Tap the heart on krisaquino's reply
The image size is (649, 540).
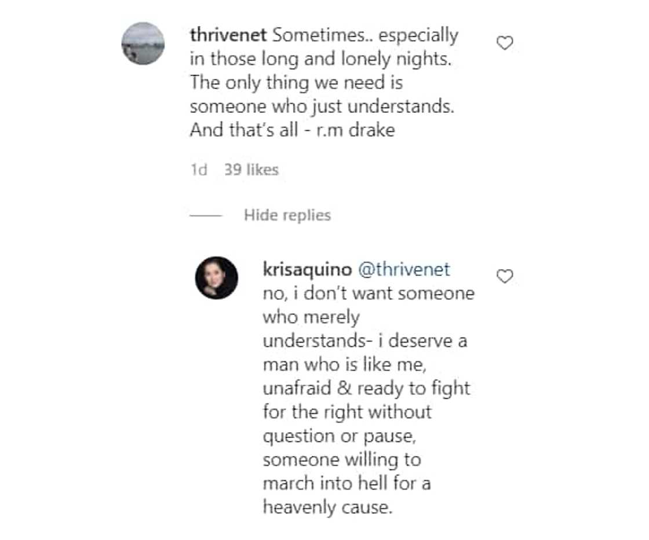pos(505,277)
